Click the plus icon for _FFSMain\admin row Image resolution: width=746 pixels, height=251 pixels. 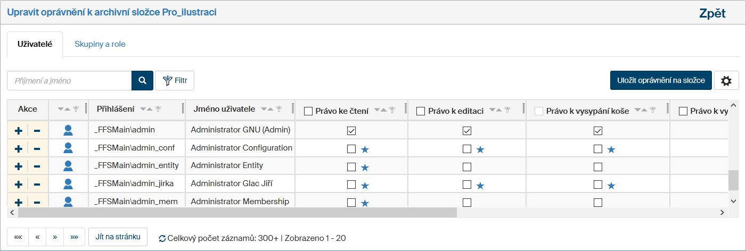(x=18, y=131)
